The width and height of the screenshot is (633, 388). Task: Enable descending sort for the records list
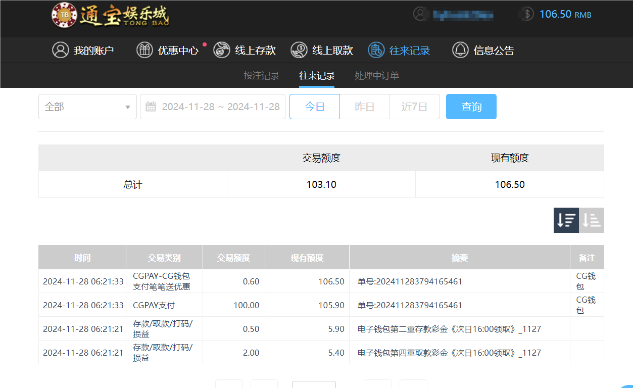[566, 220]
